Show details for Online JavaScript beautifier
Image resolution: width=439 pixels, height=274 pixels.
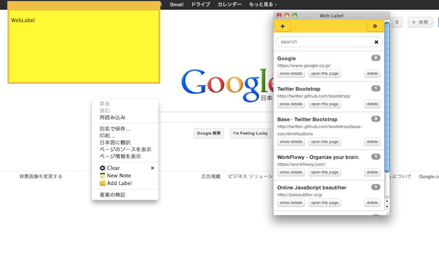tap(291, 203)
